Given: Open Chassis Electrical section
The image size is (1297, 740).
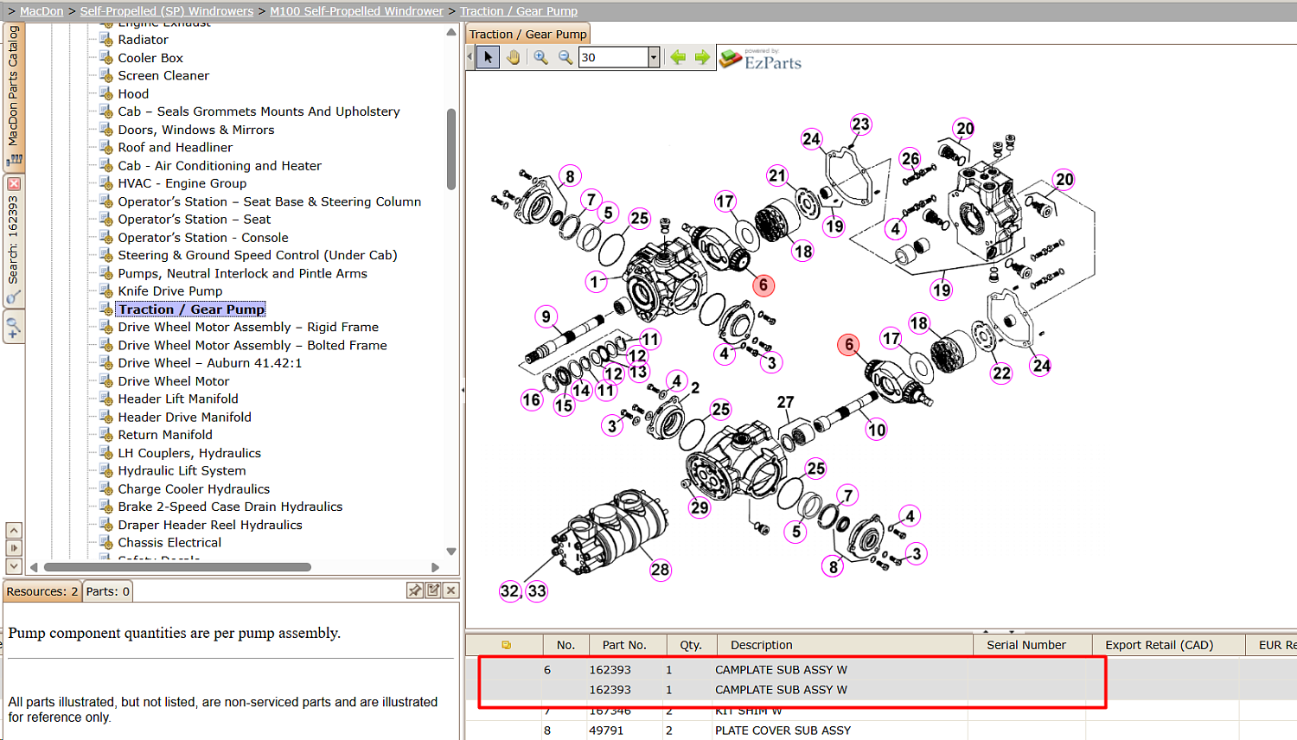Looking at the screenshot, I should pyautogui.click(x=169, y=543).
